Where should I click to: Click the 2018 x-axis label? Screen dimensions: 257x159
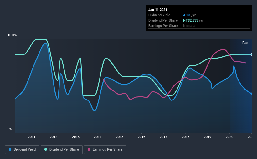pos(186,137)
